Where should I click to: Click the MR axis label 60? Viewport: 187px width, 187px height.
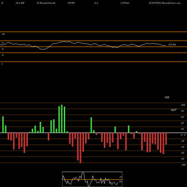182,117
